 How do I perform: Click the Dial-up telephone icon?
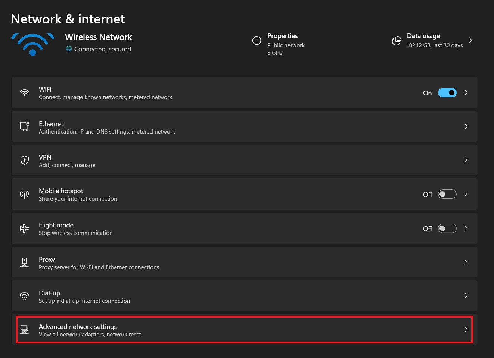tap(24, 296)
